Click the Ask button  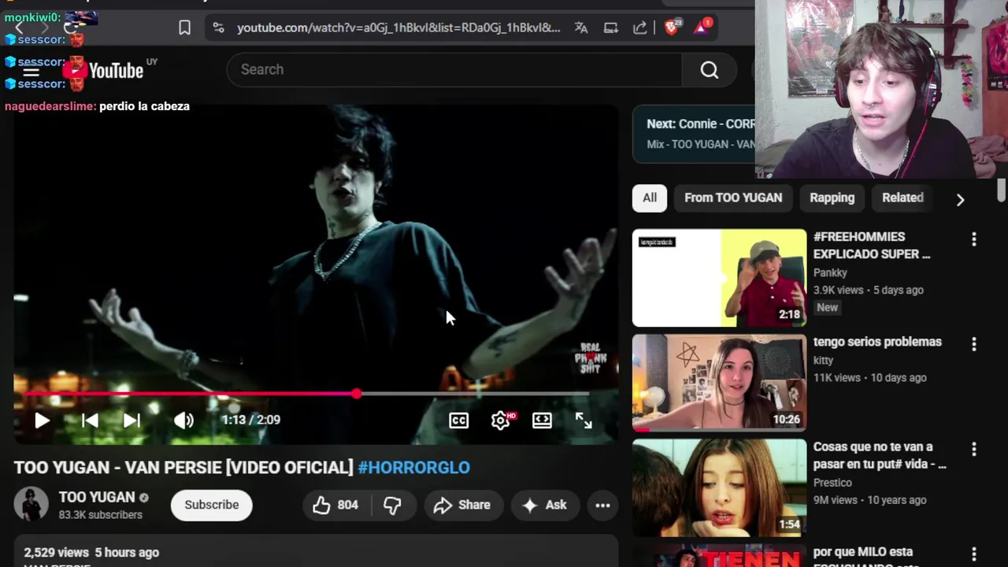tap(545, 506)
